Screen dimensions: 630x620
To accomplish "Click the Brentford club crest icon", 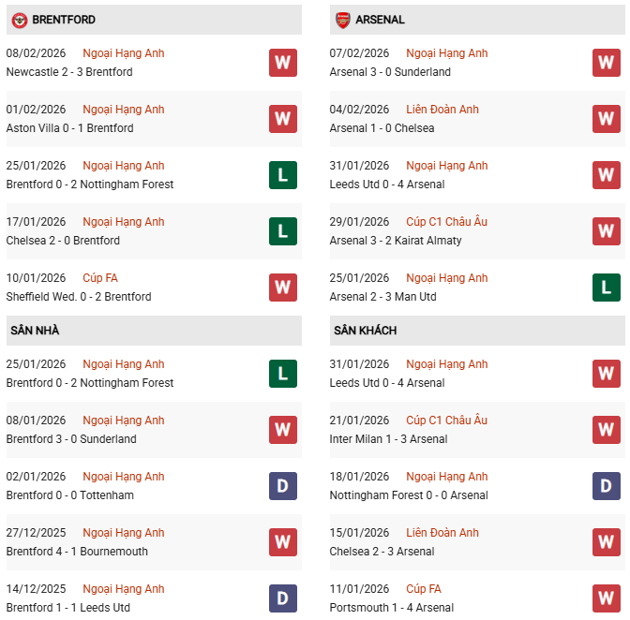I will click(x=19, y=20).
